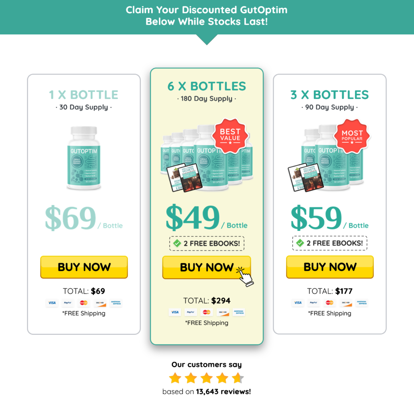
Task: Click the MOST POPULAR red badge
Action: pyautogui.click(x=352, y=136)
